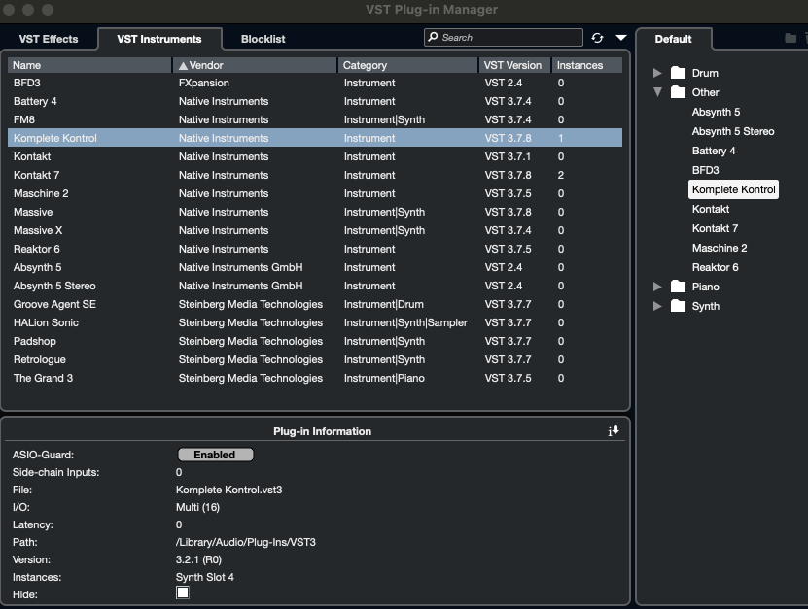Select the Komplete Kontrol row in list
The image size is (808, 609).
(315, 138)
